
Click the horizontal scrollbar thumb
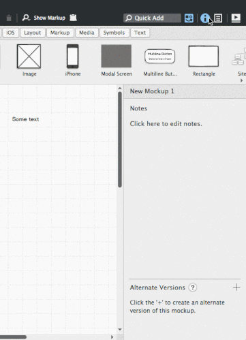coord(13,337)
